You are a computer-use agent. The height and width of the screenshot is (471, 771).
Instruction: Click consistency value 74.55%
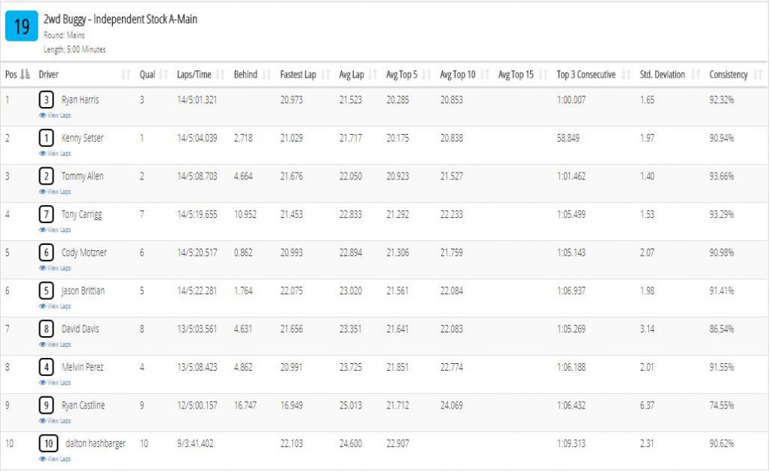tap(721, 405)
